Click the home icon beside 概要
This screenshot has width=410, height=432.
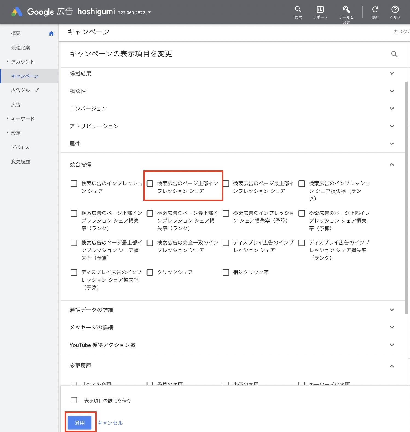[51, 33]
